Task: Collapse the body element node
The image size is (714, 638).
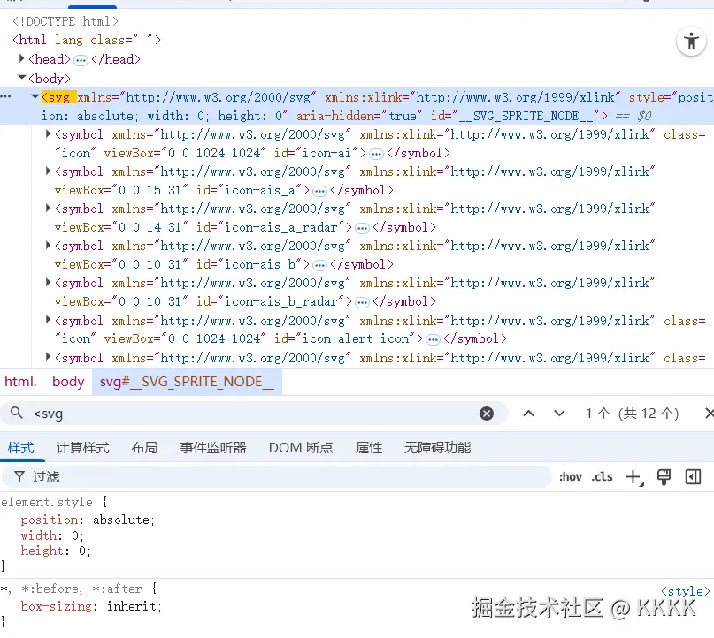Action: [x=21, y=78]
